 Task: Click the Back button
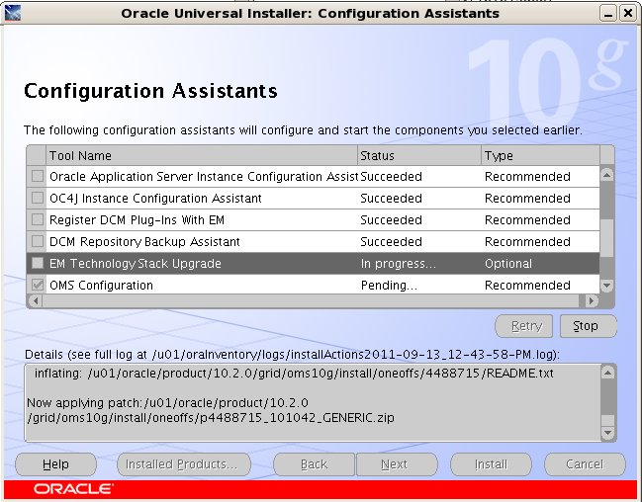click(x=314, y=464)
